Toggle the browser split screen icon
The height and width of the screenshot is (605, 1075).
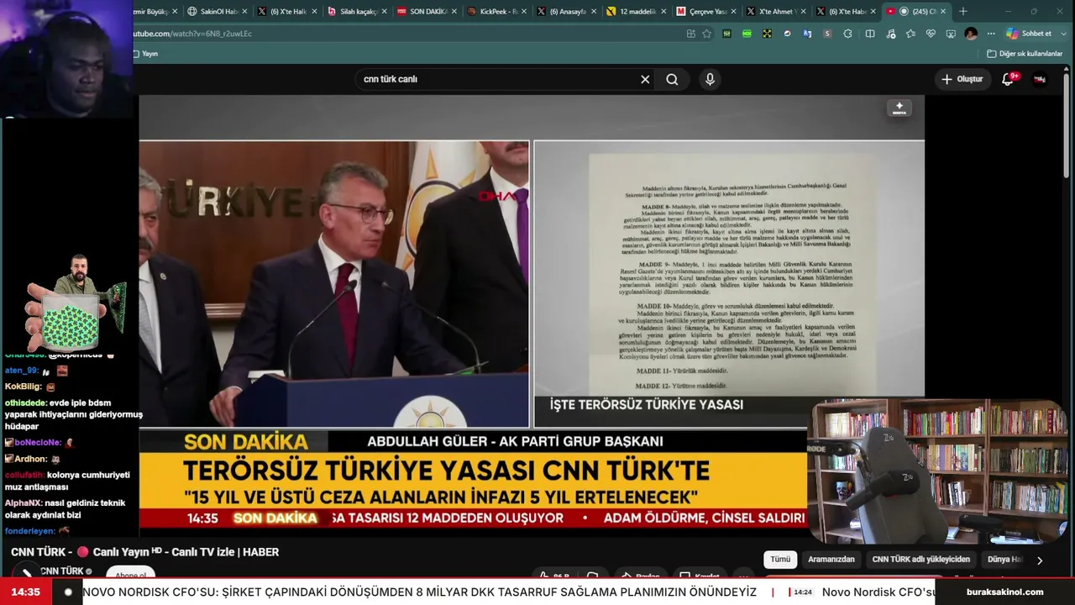tap(870, 34)
